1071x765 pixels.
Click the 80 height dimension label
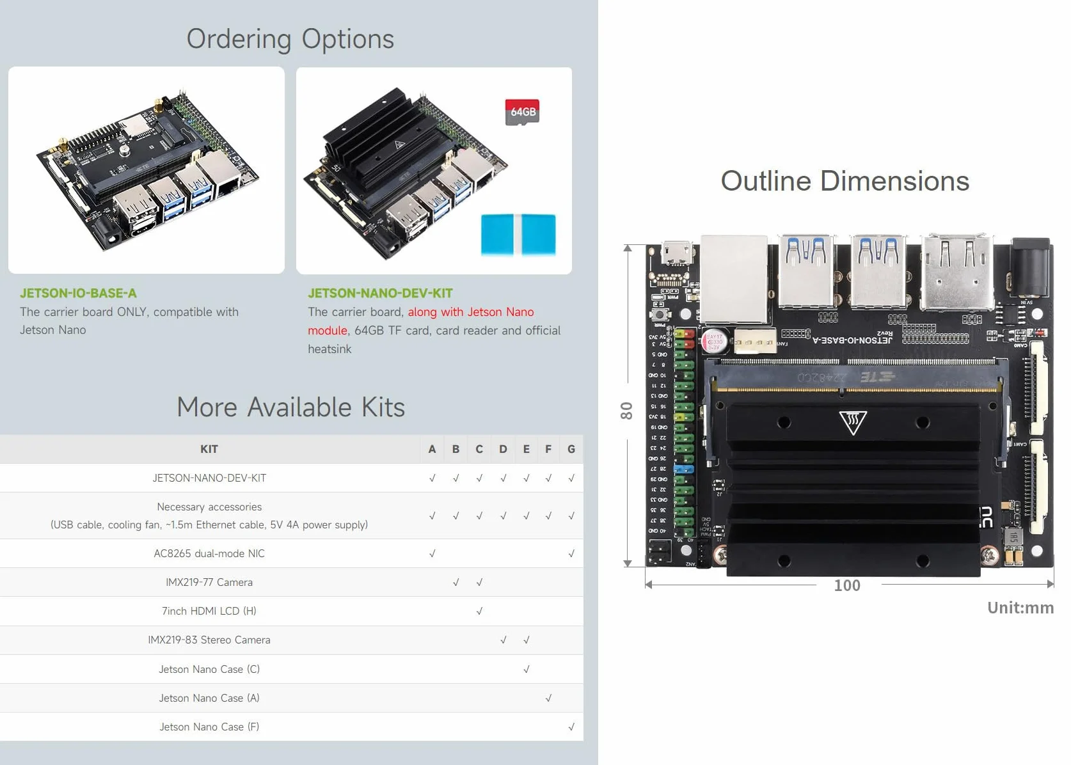pos(626,411)
